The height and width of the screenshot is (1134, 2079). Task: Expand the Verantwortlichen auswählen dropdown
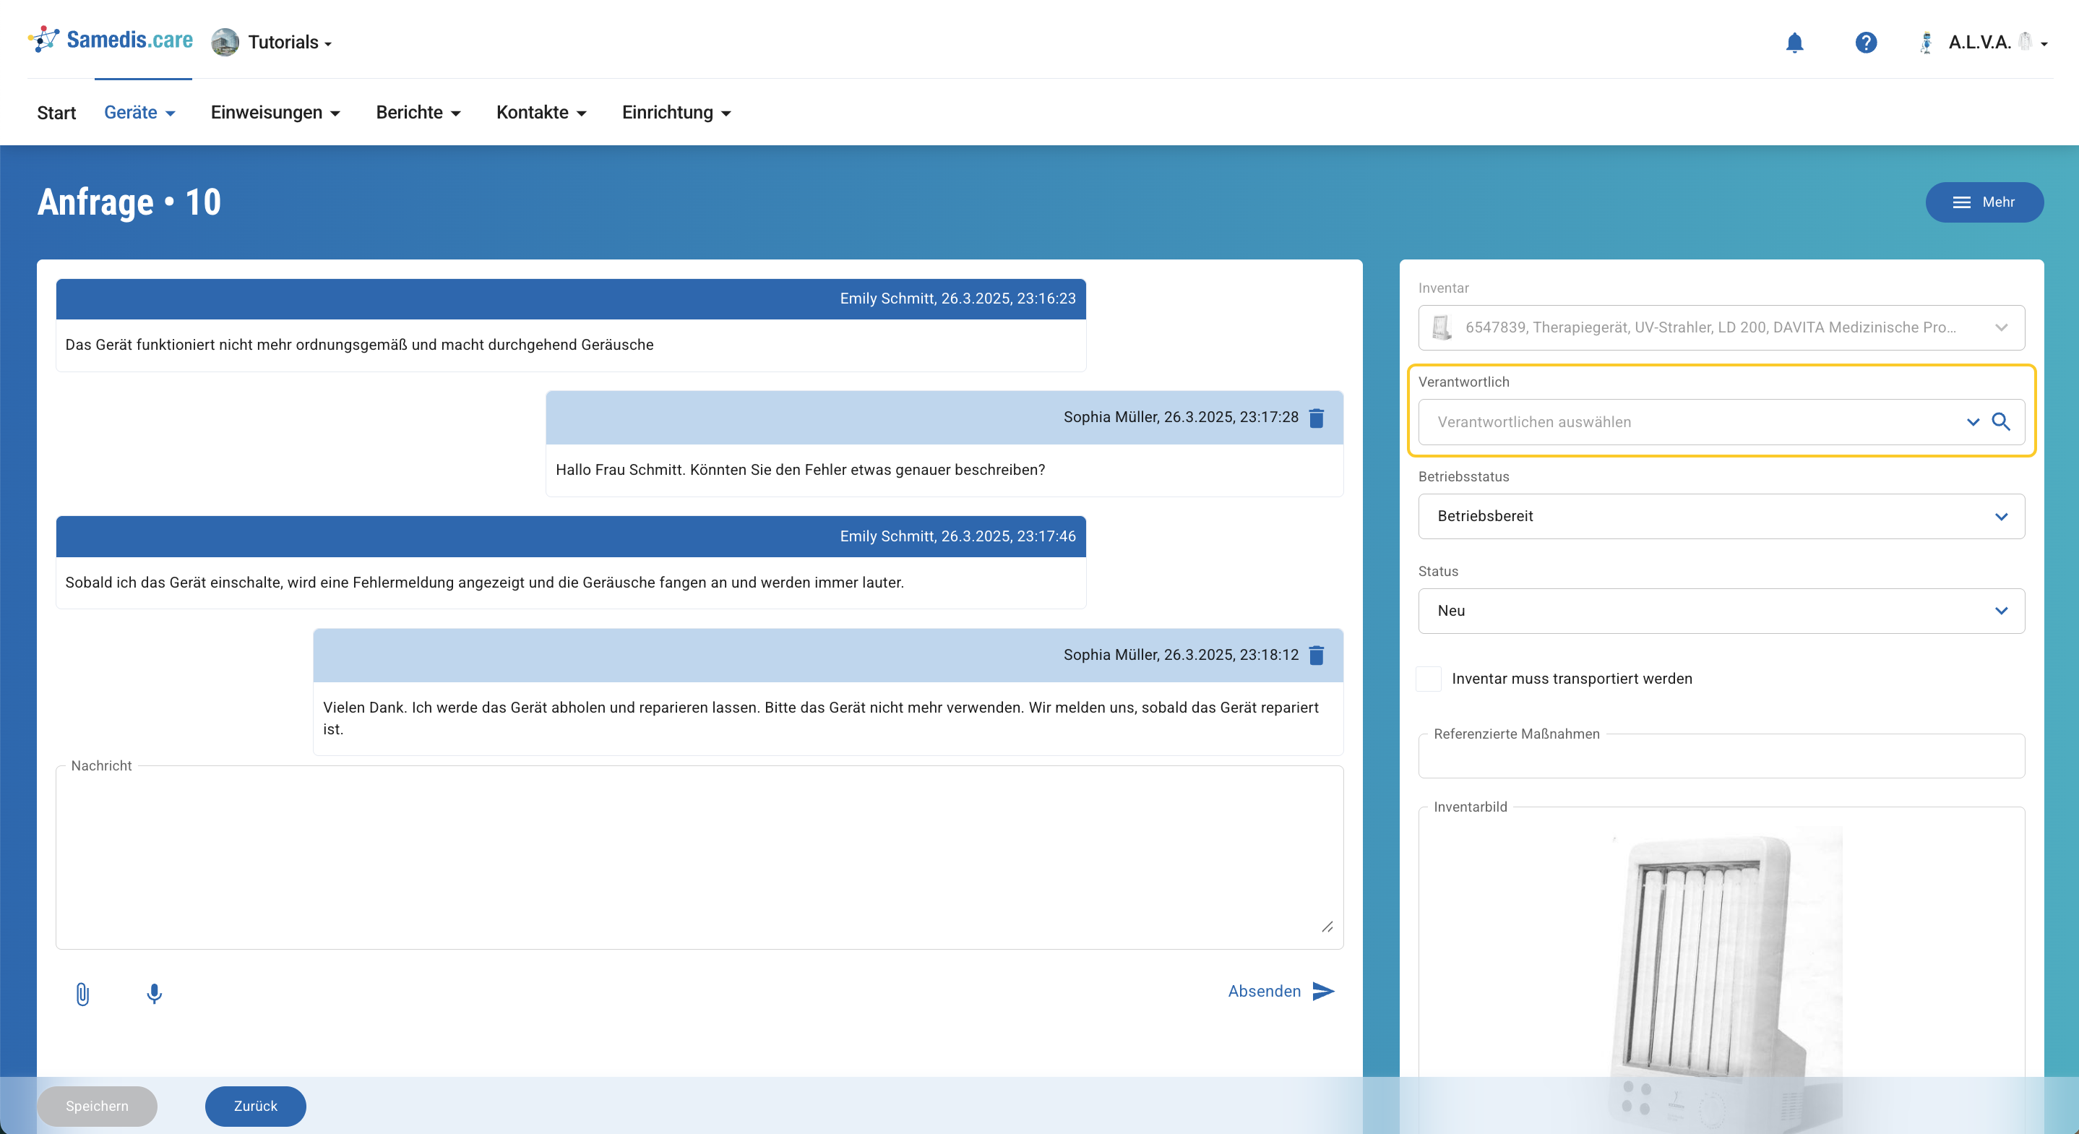1973,422
